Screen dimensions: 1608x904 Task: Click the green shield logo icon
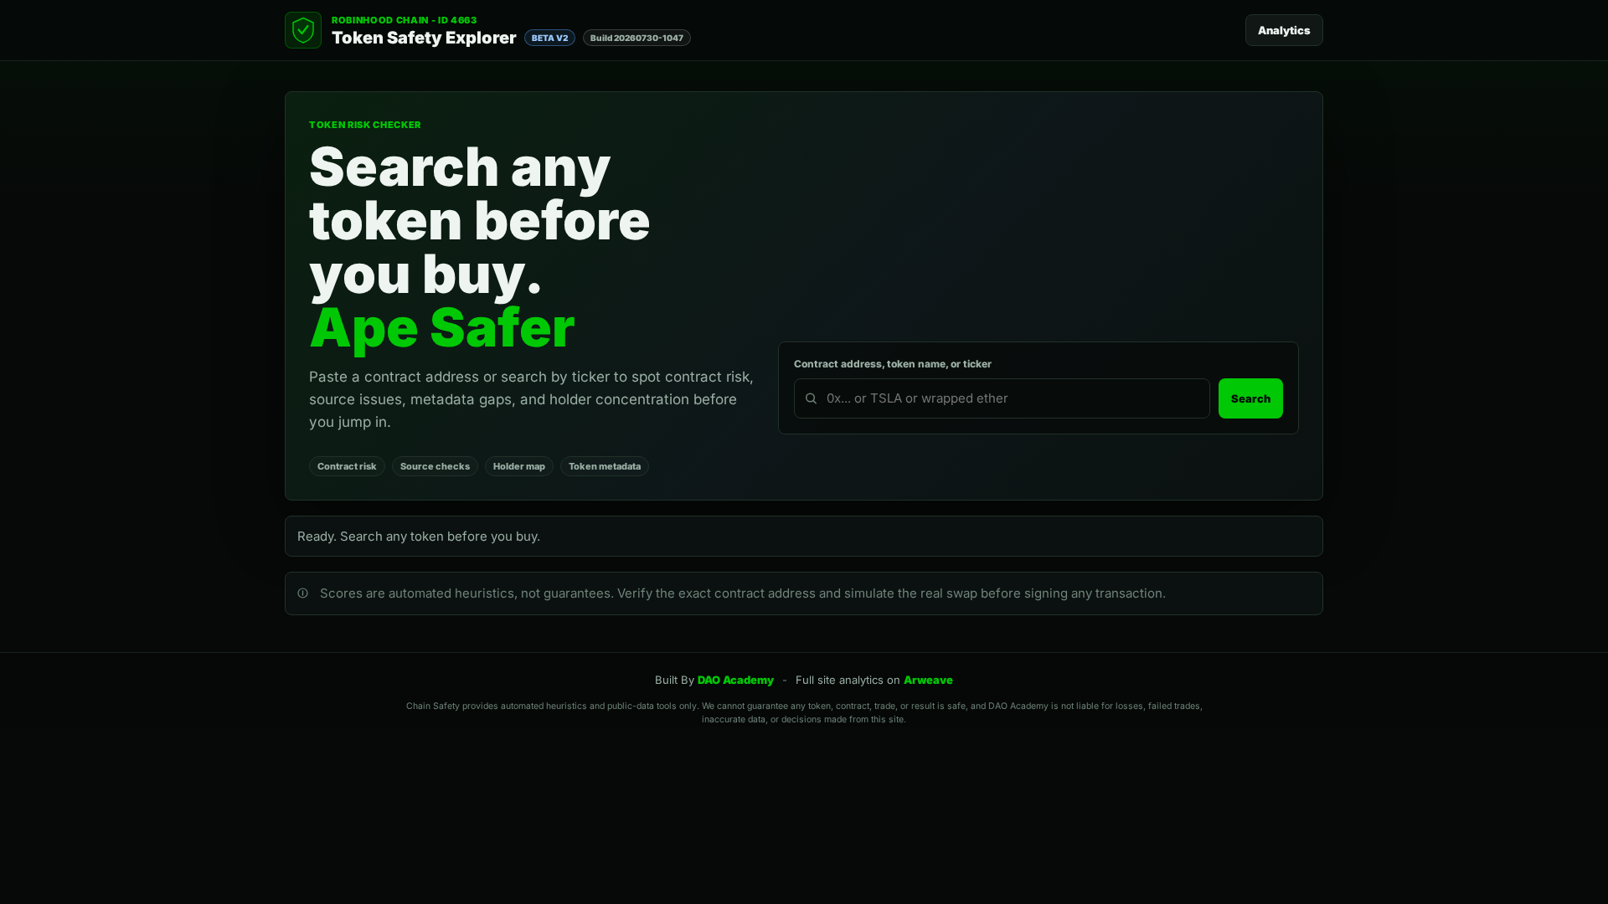click(x=303, y=30)
